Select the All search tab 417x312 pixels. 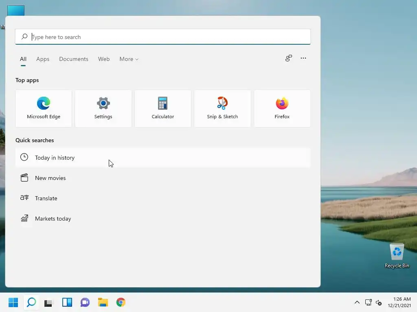[x=23, y=59]
